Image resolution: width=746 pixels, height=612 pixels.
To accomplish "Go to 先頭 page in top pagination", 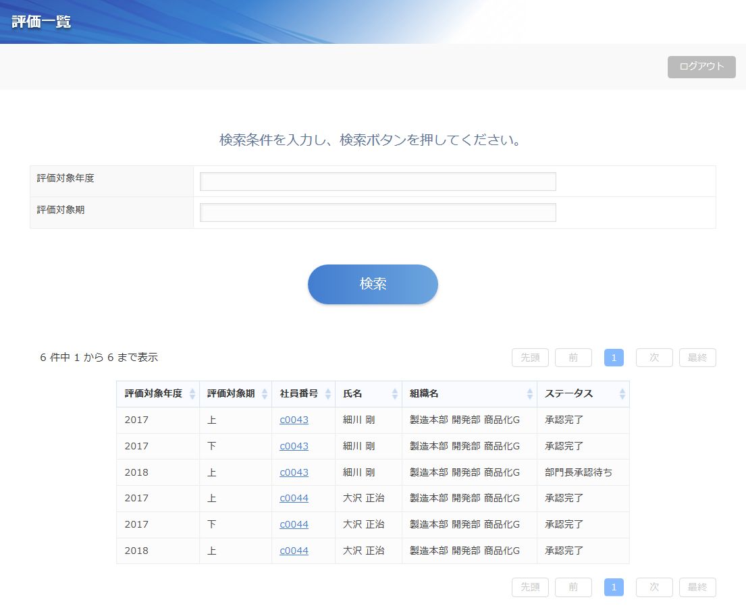I will click(530, 358).
